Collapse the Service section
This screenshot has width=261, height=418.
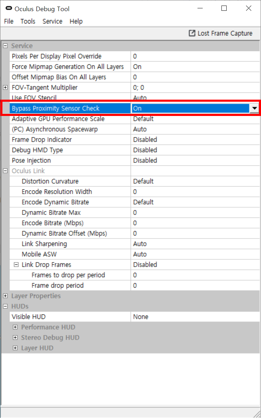(x=5, y=46)
